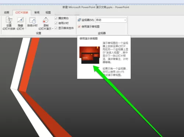Open the 审阅 tab
This screenshot has width=184, height=137.
pyautogui.click(x=37, y=13)
